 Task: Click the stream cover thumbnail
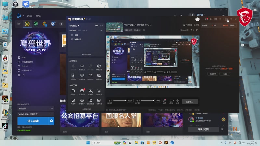tap(114, 27)
